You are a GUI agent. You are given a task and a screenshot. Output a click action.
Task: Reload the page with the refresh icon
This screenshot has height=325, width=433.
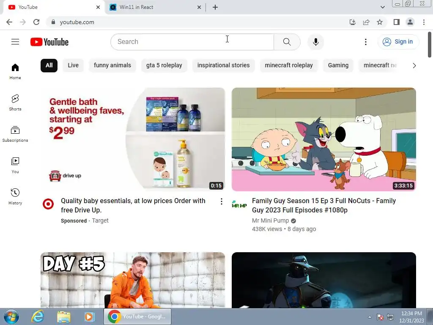pyautogui.click(x=36, y=22)
